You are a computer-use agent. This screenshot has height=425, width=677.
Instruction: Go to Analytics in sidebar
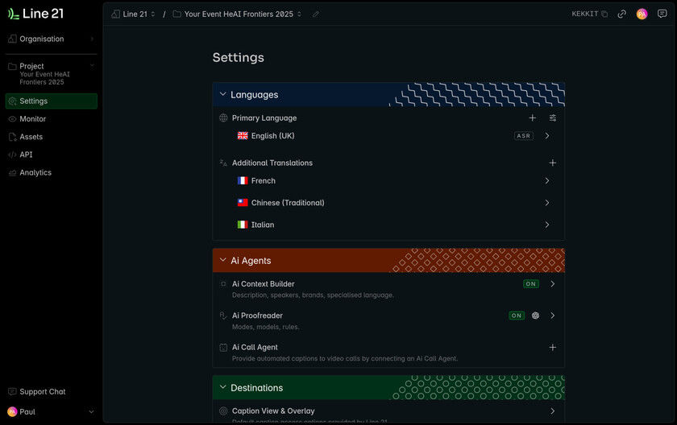tap(35, 172)
